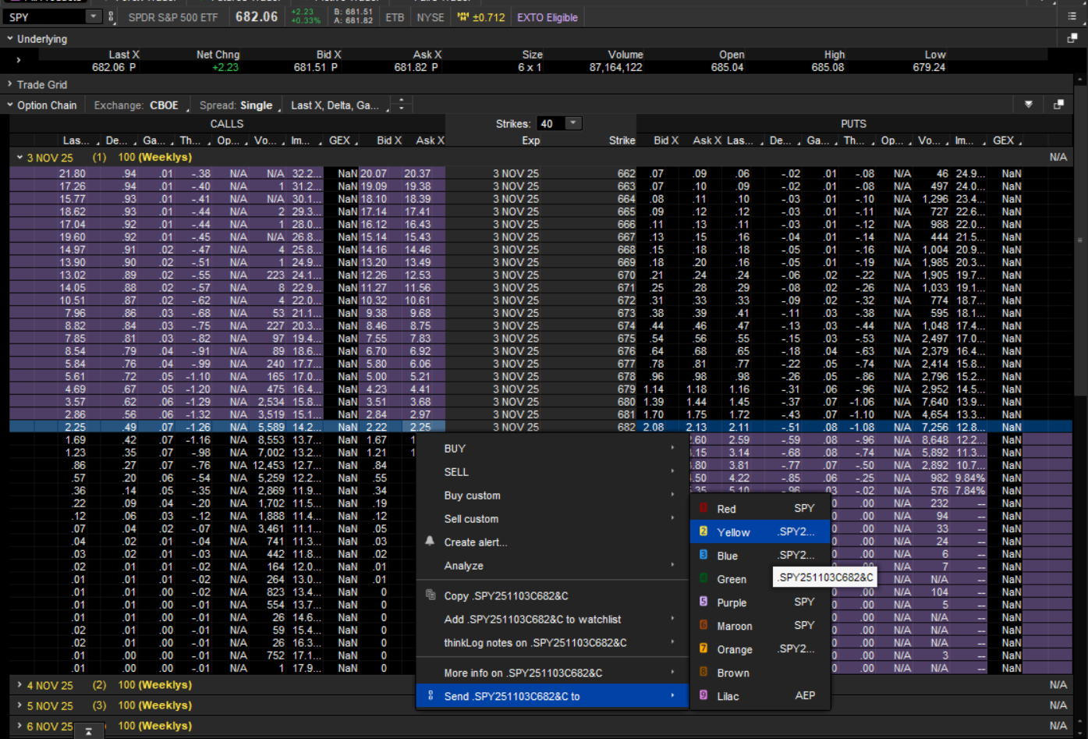
Task: Click the copy icon beside Copy .SPY251103C682&C
Action: tap(430, 595)
